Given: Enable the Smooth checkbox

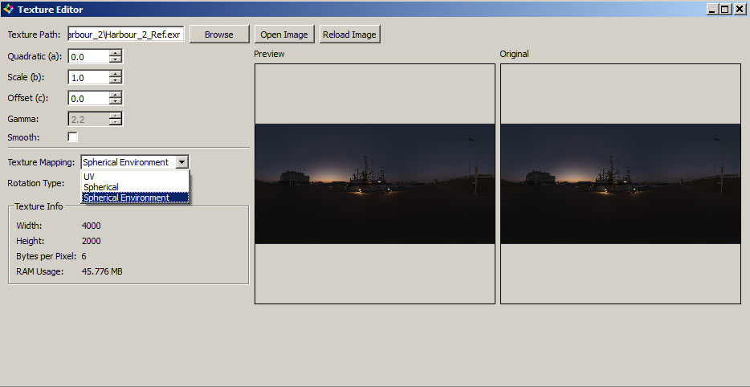Looking at the screenshot, I should point(73,137).
